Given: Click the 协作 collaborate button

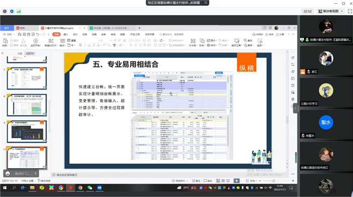Looking at the screenshot, I should (269, 34).
